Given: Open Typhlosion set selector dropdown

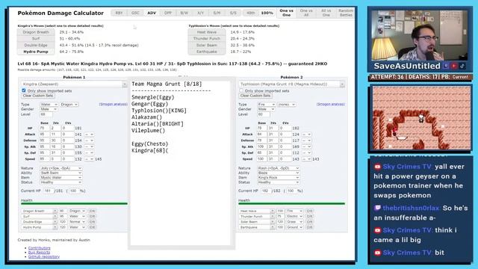Looking at the screenshot, I should 291,84.
